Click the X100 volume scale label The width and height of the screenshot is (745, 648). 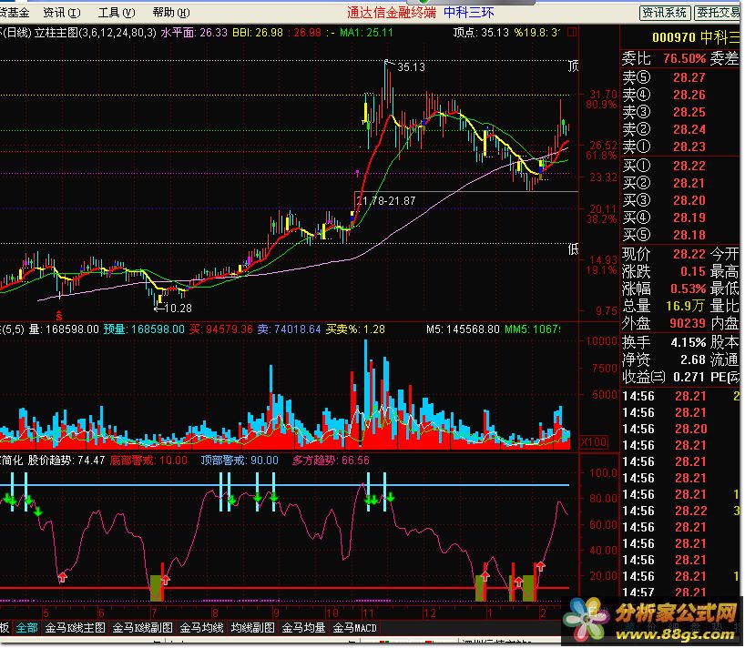click(x=594, y=442)
